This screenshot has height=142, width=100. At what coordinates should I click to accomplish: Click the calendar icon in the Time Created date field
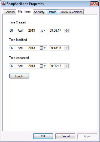[41, 31]
